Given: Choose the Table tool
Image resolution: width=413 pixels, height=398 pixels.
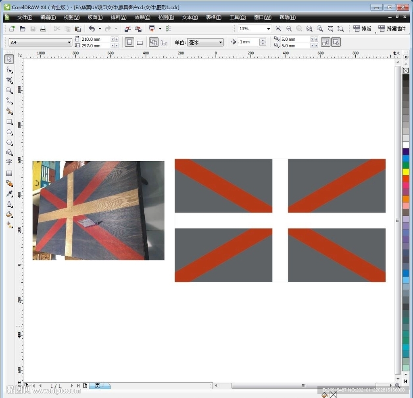Looking at the screenshot, I should 9,173.
